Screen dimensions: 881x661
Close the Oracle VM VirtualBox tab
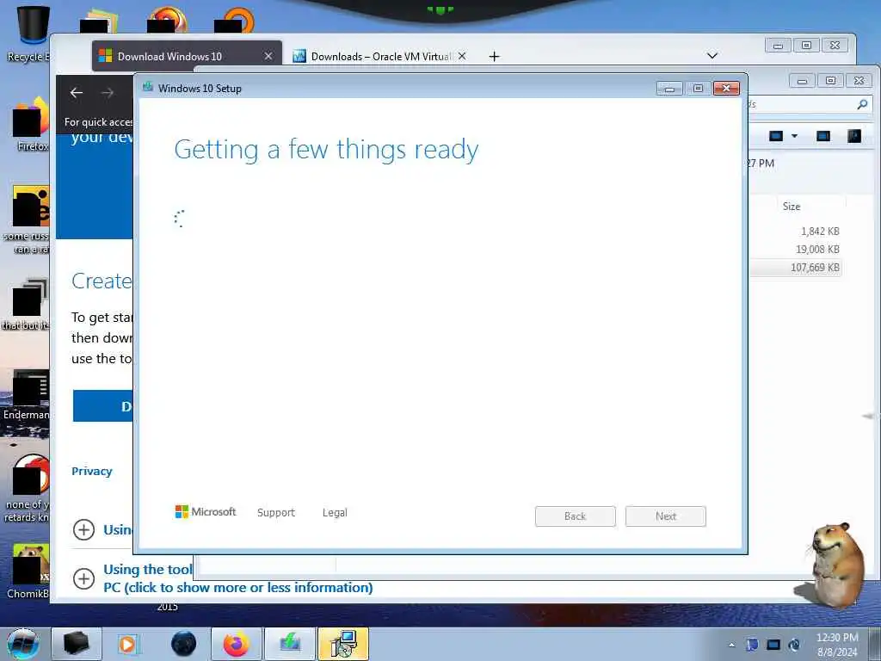coord(462,56)
